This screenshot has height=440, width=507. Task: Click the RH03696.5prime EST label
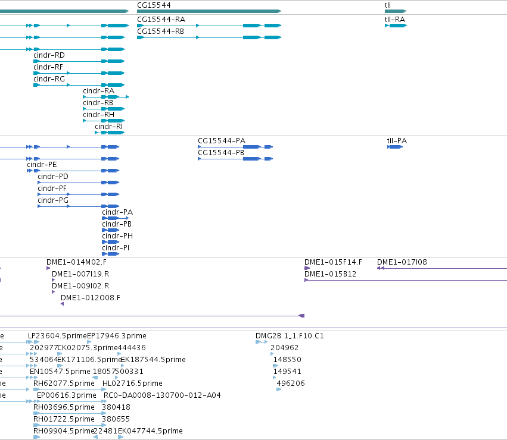point(64,407)
